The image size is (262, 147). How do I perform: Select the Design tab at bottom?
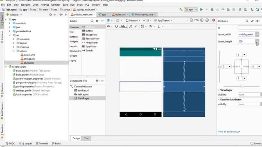coord(76,138)
